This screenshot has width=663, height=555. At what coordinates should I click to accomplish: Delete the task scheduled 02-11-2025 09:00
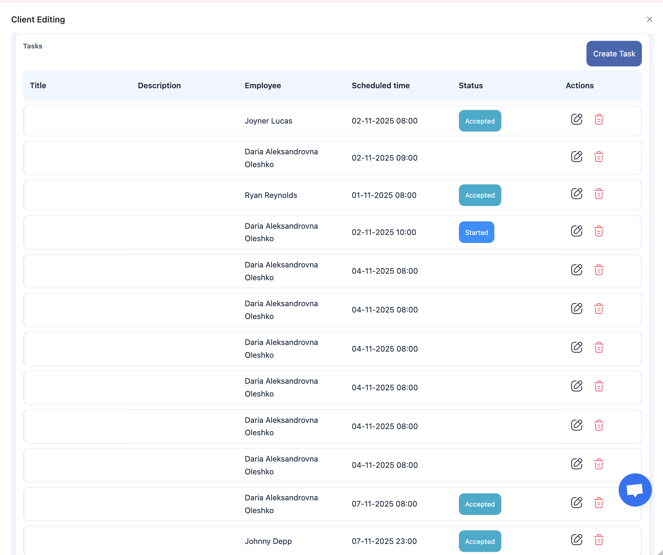(x=599, y=157)
